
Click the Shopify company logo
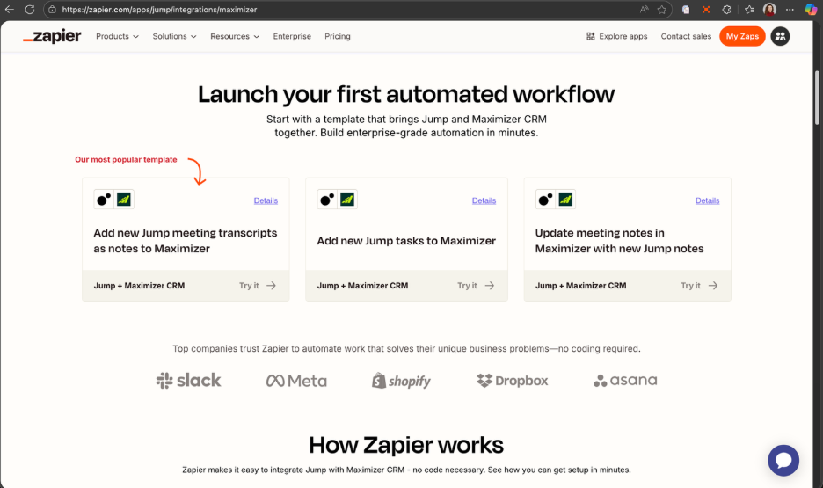tap(402, 381)
